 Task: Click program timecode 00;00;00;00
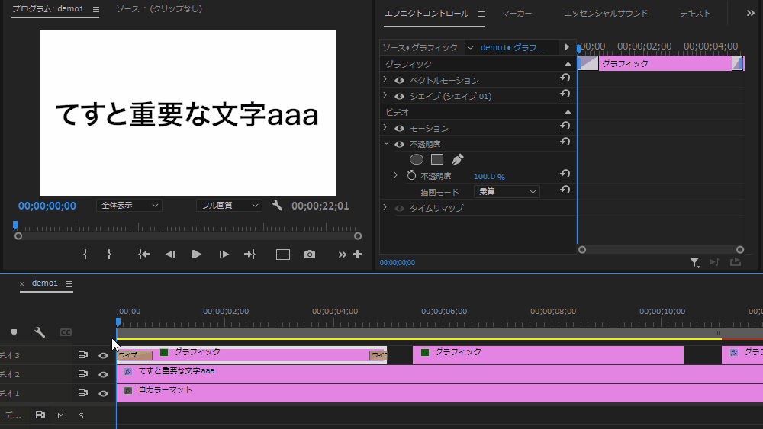(47, 206)
